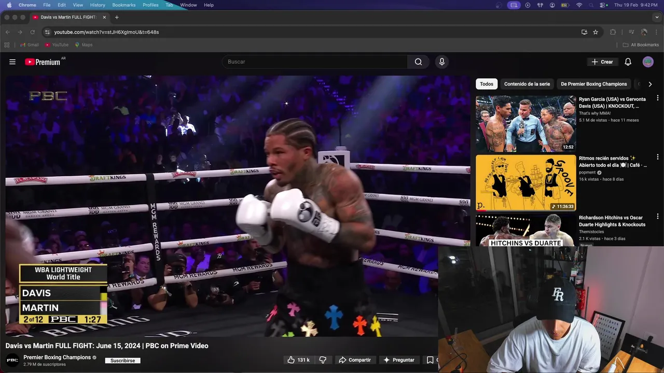
Task: Open macOS Control Center
Action: (603, 5)
